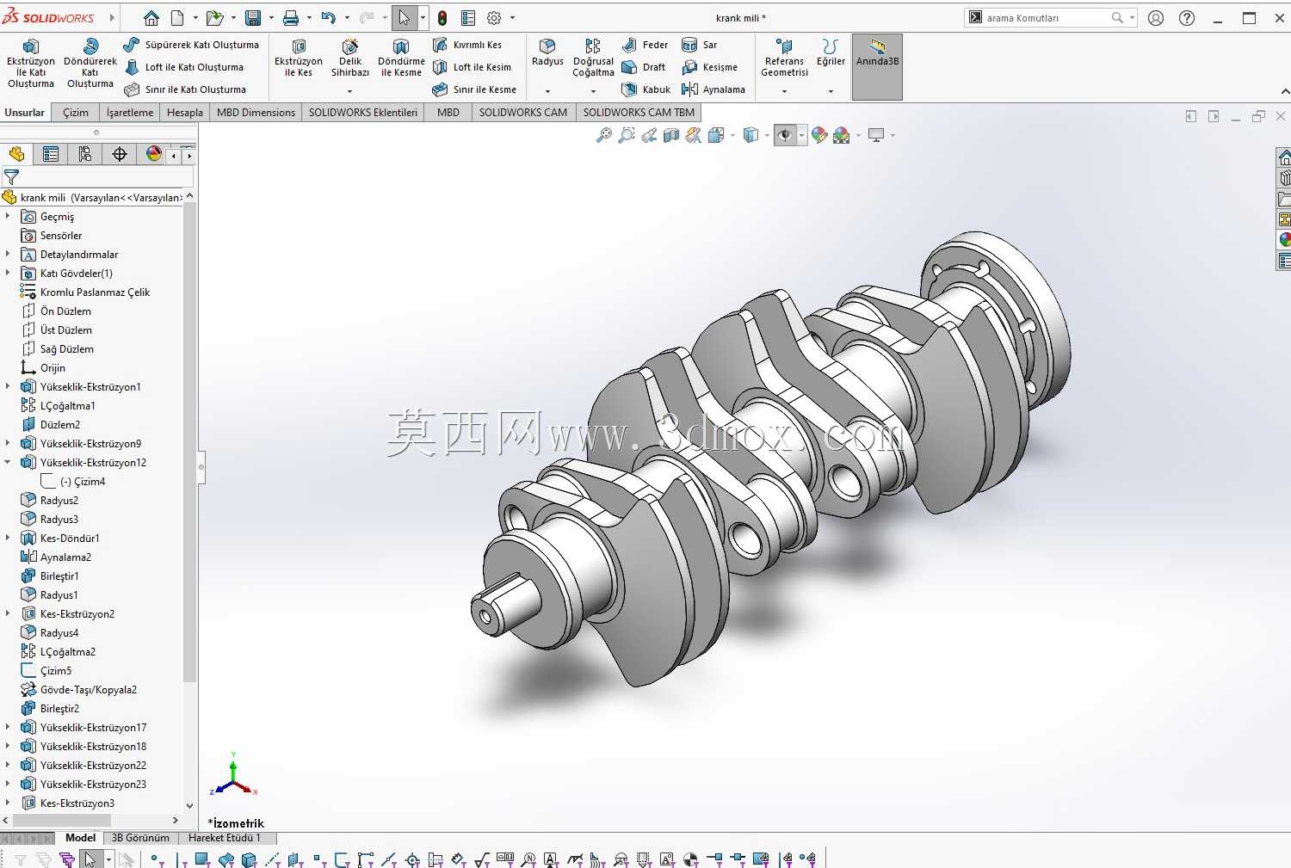
Task: Click the user login account button
Action: [1156, 18]
